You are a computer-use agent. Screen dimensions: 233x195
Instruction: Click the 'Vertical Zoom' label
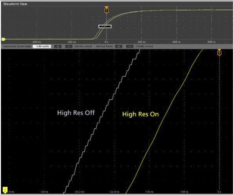click(104, 47)
